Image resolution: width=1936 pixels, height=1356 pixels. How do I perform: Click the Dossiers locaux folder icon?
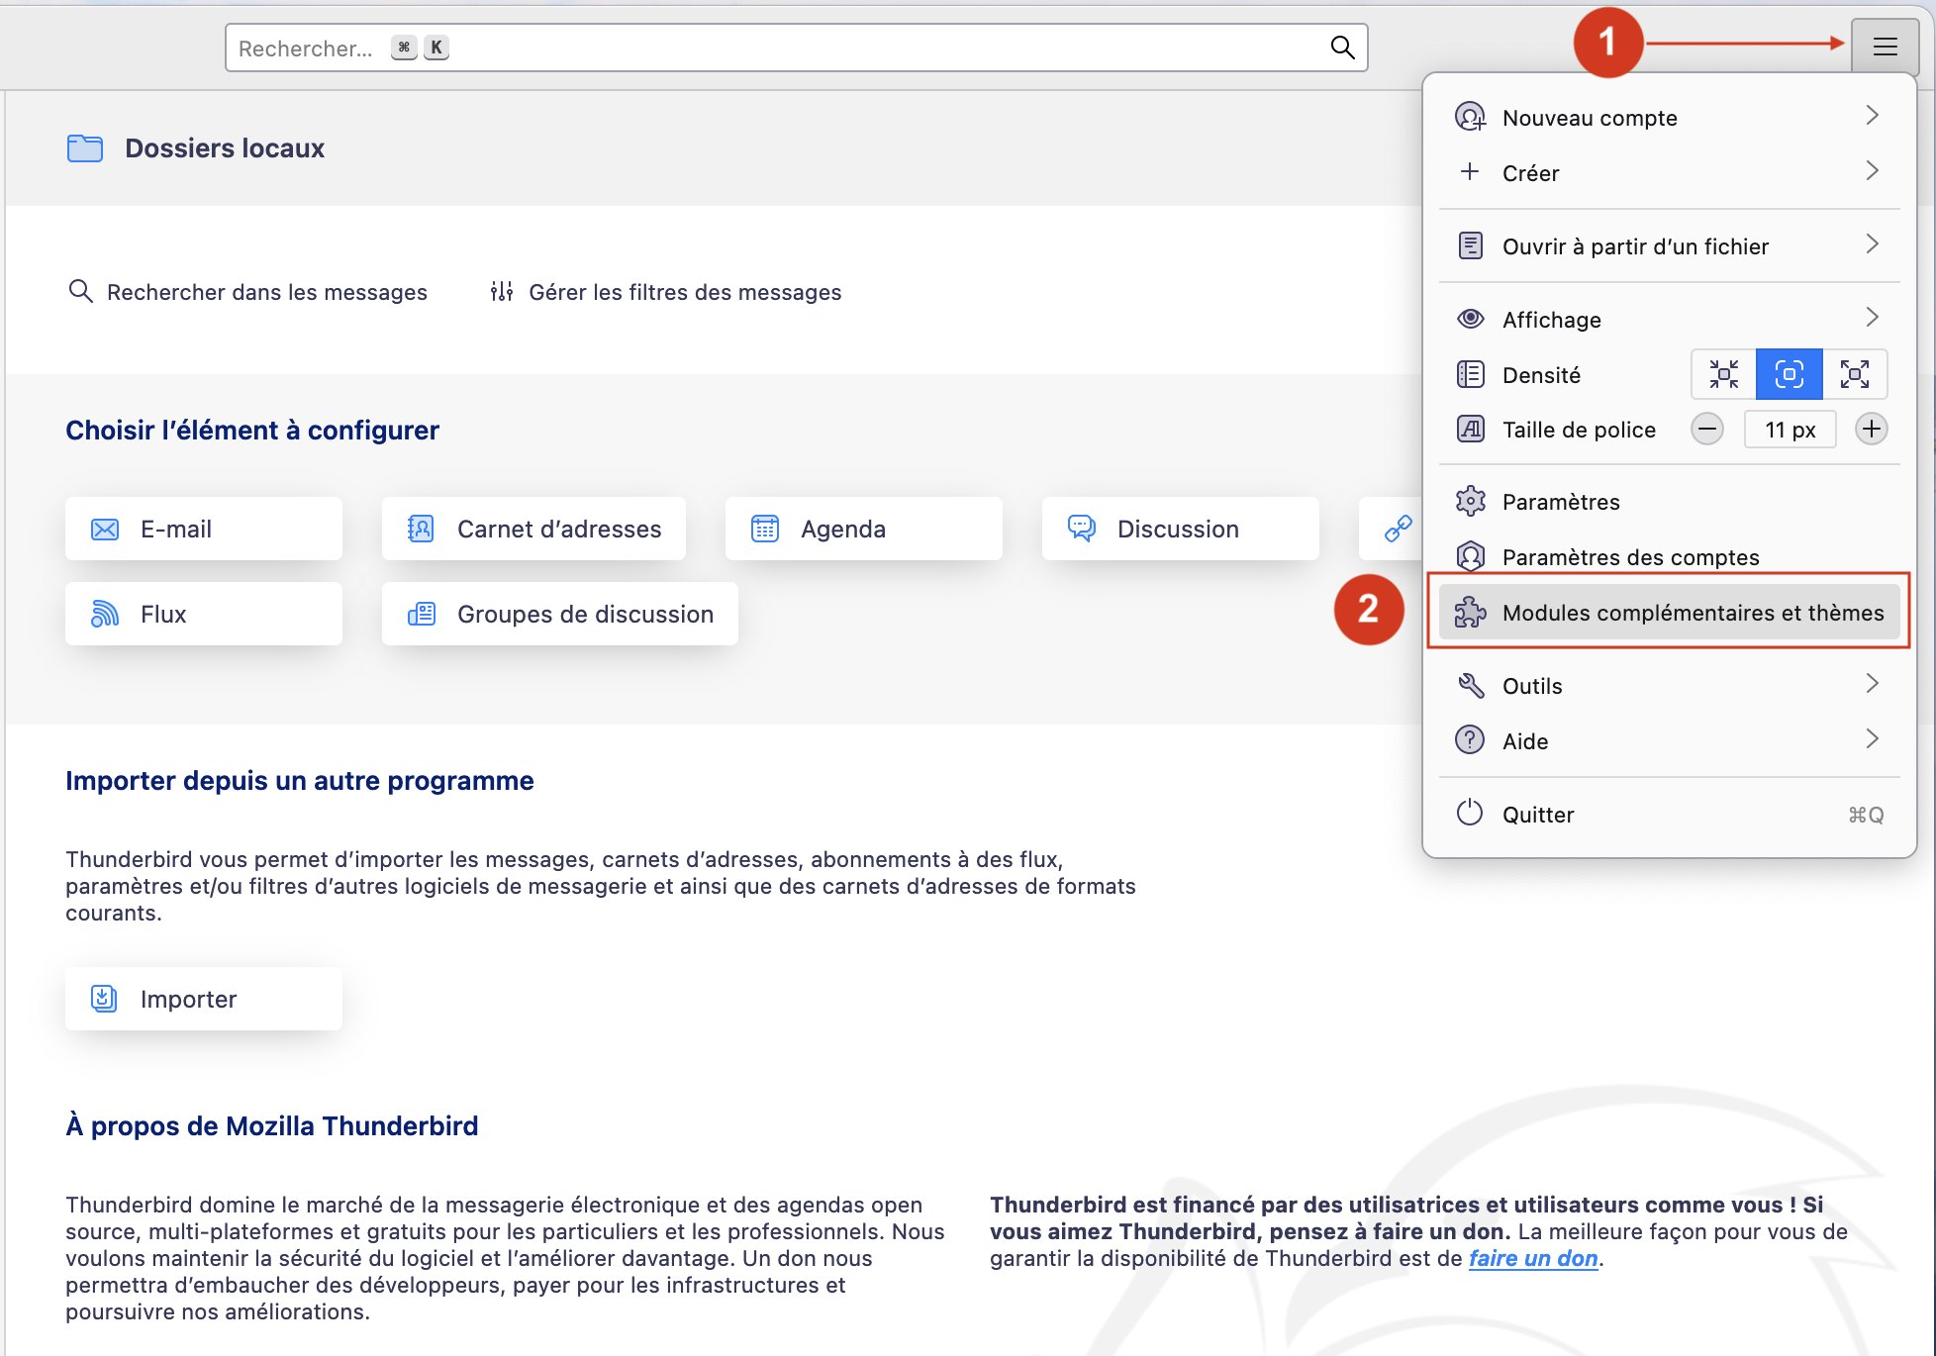point(85,148)
